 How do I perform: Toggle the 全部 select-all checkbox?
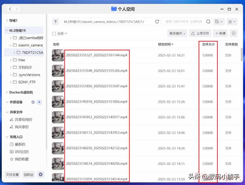point(54,33)
